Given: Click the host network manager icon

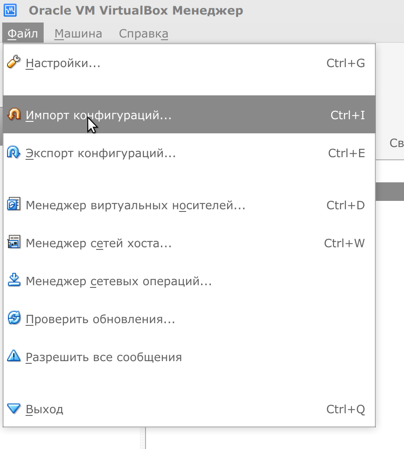Looking at the screenshot, I should click(x=14, y=243).
